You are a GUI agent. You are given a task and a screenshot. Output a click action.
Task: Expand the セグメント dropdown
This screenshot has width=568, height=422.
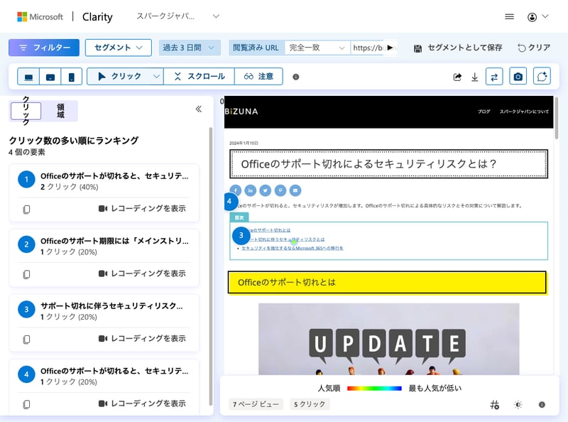click(119, 48)
